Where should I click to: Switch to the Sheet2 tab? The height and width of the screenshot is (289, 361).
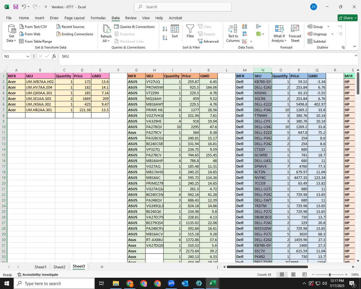click(x=60, y=267)
